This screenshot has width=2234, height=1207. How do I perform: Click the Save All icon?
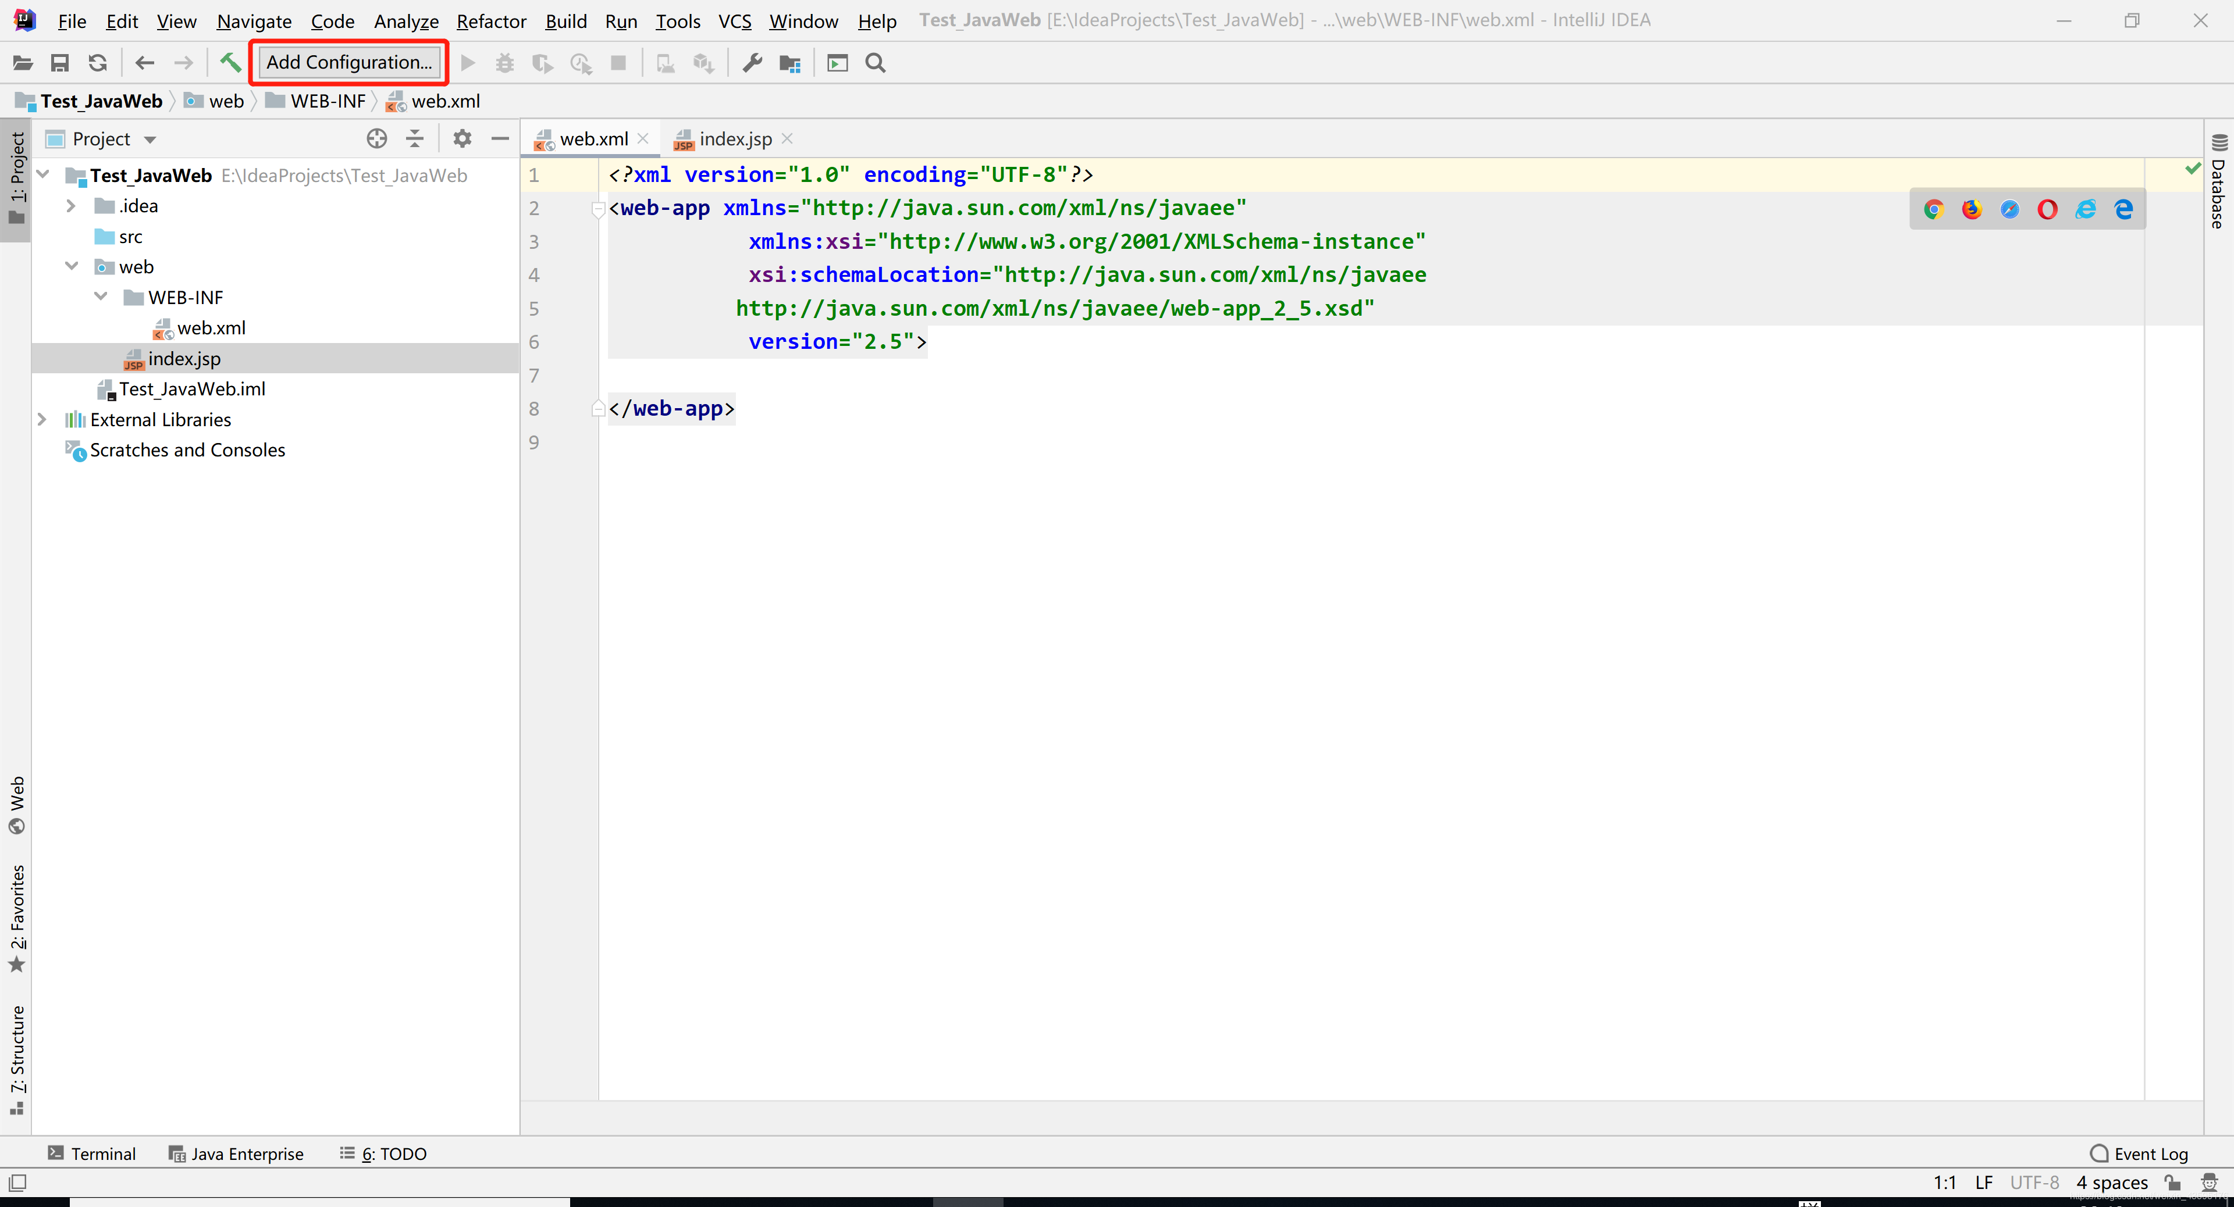(x=60, y=62)
